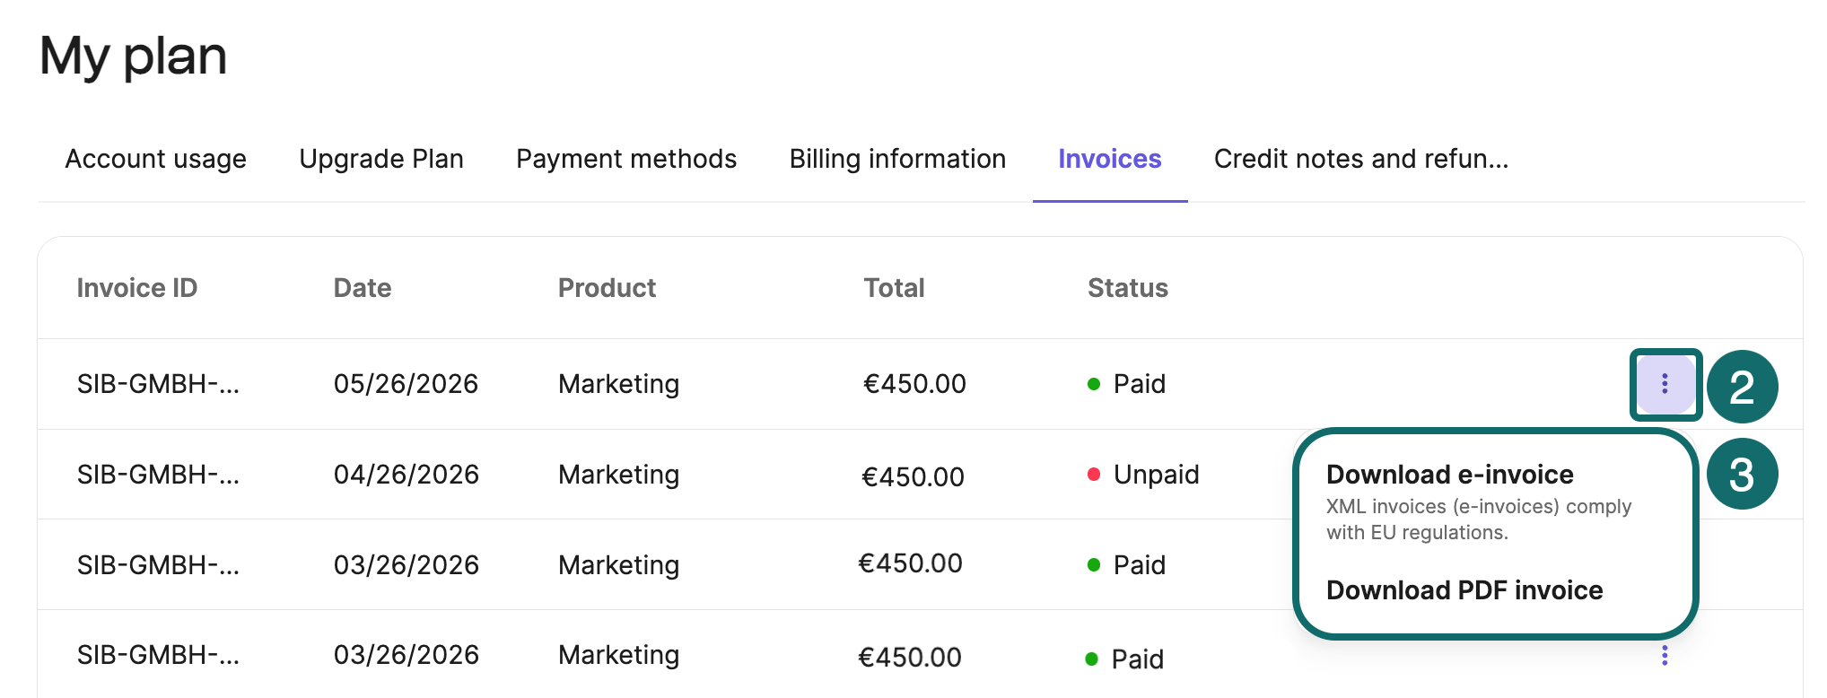Click the Status column header

[x=1128, y=288]
